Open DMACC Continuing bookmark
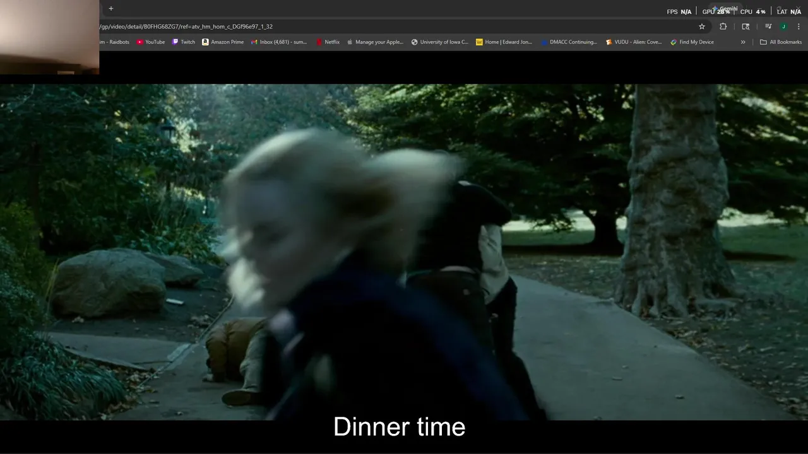808x454 pixels. [569, 42]
